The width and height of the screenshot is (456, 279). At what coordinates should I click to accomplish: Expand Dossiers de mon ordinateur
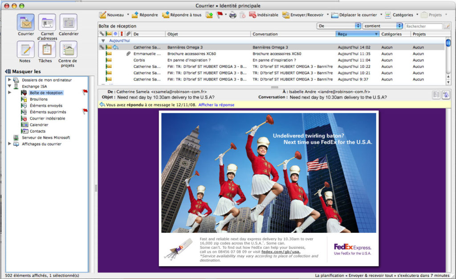10,80
